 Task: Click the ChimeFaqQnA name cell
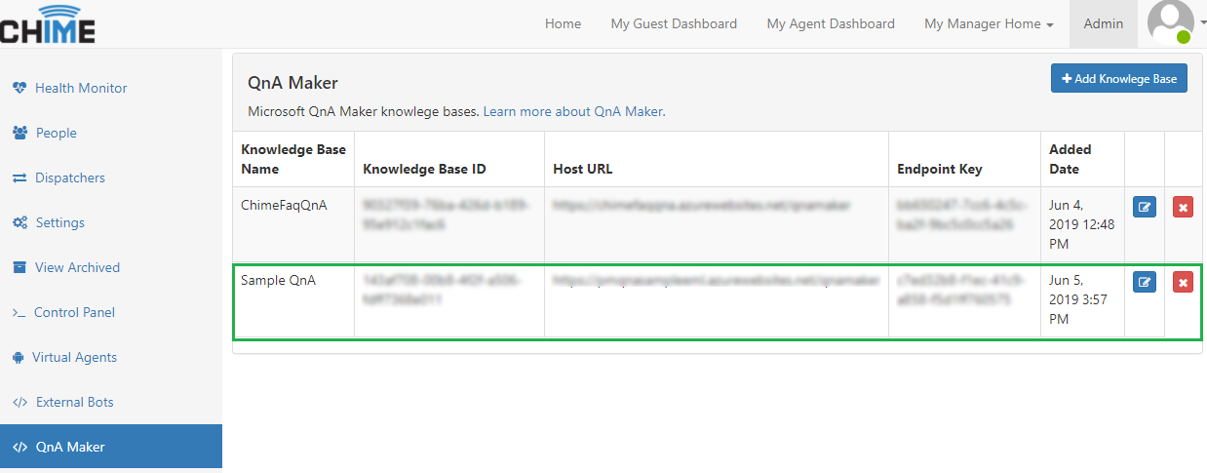[293, 224]
